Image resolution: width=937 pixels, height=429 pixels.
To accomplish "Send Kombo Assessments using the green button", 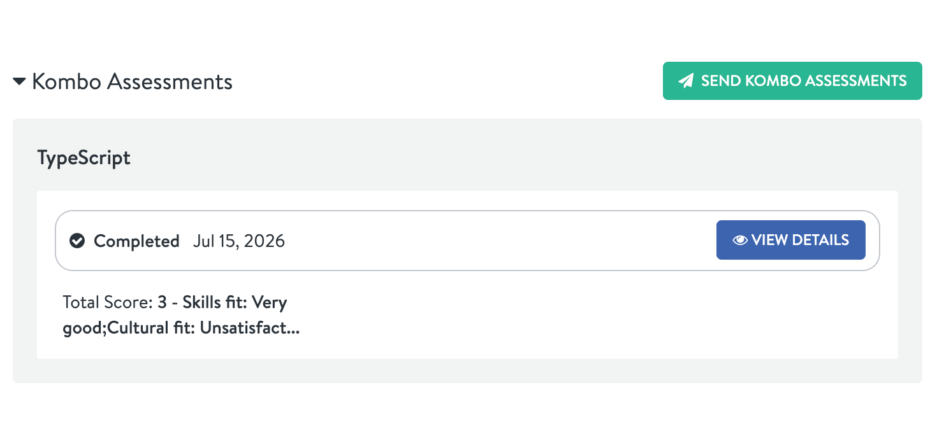I will click(792, 81).
